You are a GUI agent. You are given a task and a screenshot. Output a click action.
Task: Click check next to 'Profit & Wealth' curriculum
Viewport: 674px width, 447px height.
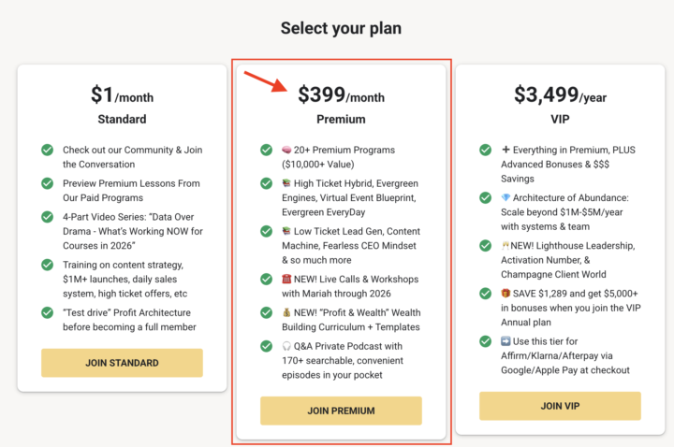point(267,312)
